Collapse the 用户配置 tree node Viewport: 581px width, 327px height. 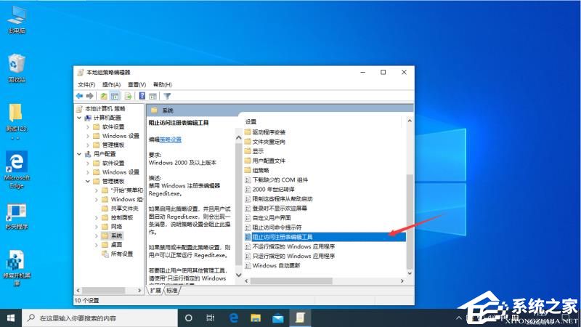(81, 154)
